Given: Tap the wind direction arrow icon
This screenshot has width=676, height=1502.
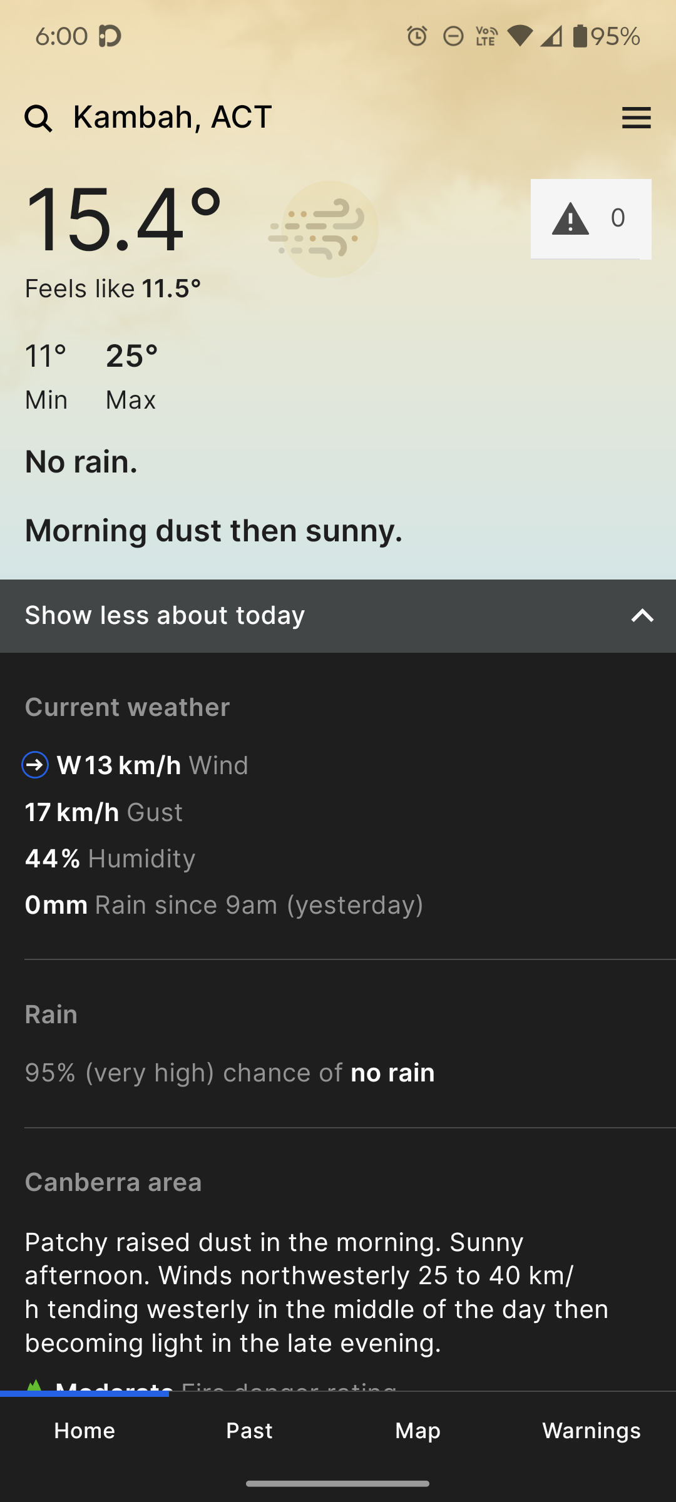Looking at the screenshot, I should coord(35,765).
